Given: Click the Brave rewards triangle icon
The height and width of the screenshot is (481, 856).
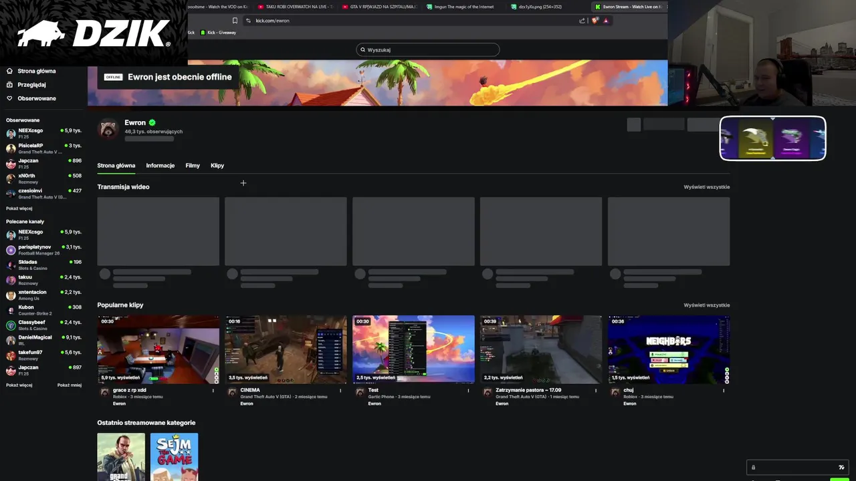Looking at the screenshot, I should [606, 21].
